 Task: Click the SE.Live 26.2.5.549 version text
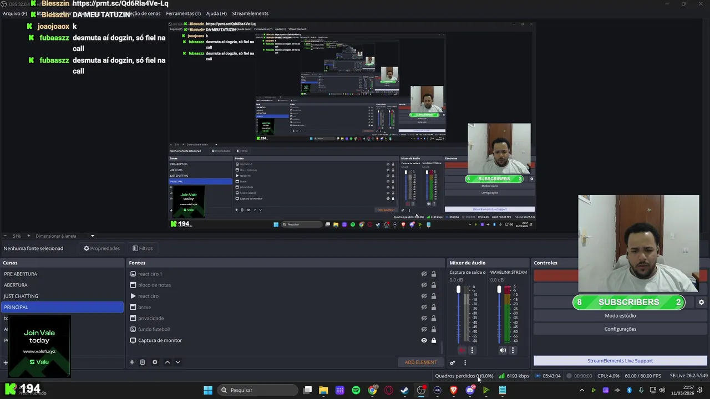[688, 376]
